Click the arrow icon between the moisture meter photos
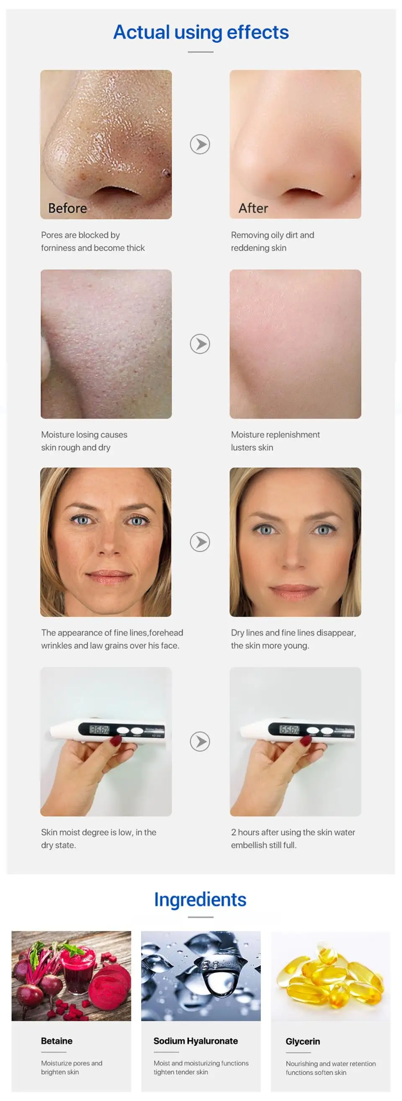 pyautogui.click(x=200, y=742)
